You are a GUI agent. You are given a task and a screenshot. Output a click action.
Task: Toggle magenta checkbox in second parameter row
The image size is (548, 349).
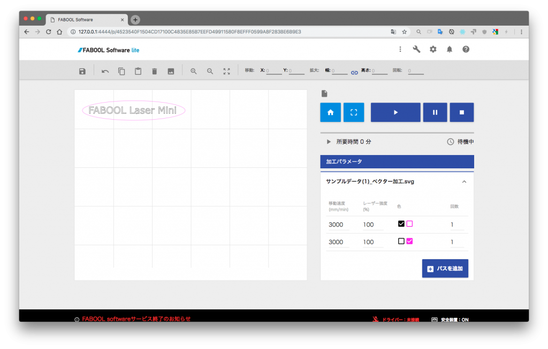409,241
